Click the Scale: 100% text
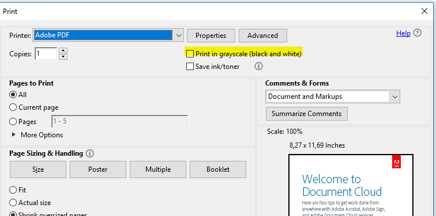Viewport: 436px width, 216px height. (x=284, y=131)
